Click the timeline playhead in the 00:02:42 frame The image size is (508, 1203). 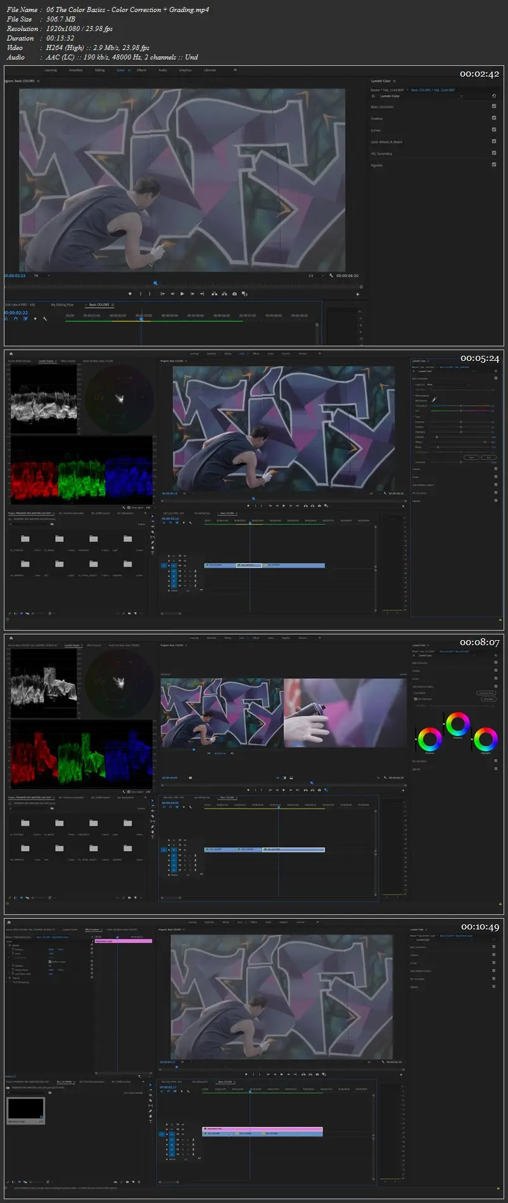[141, 318]
